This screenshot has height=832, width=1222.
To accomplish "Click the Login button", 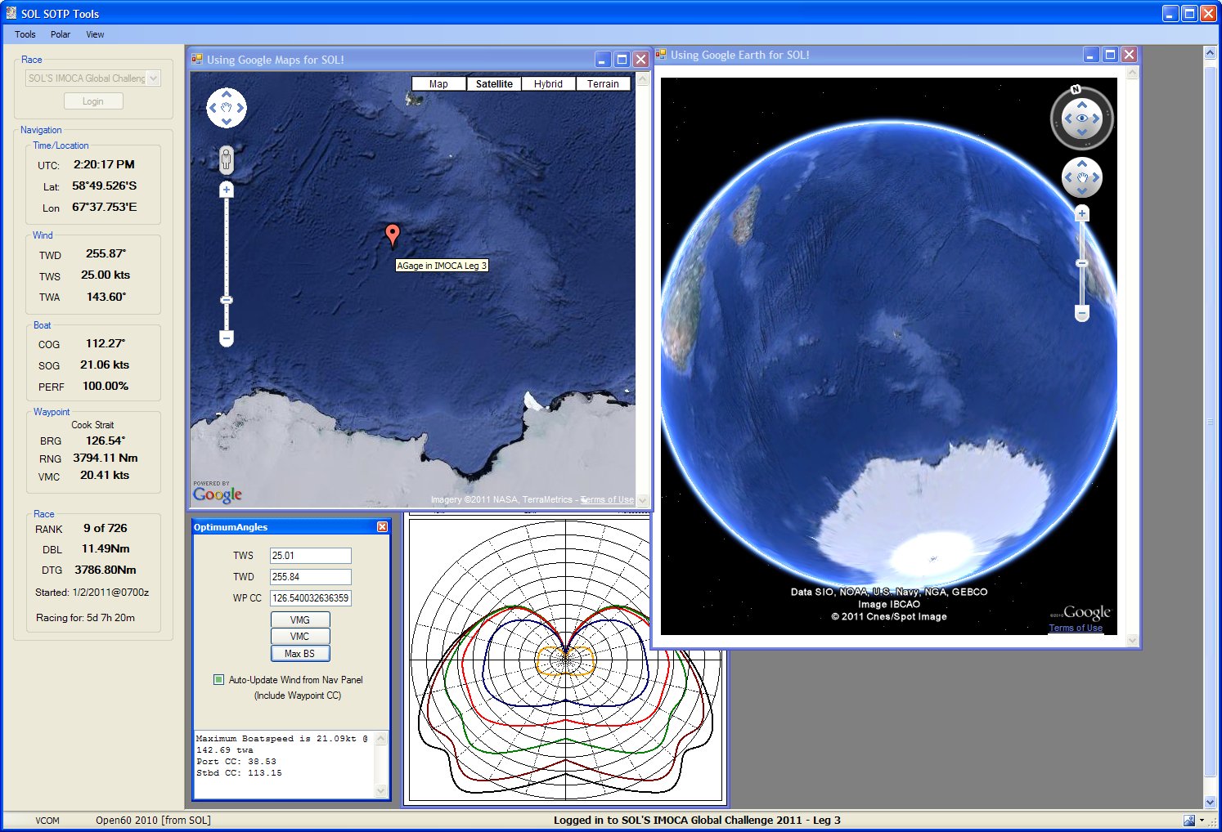I will tap(93, 101).
